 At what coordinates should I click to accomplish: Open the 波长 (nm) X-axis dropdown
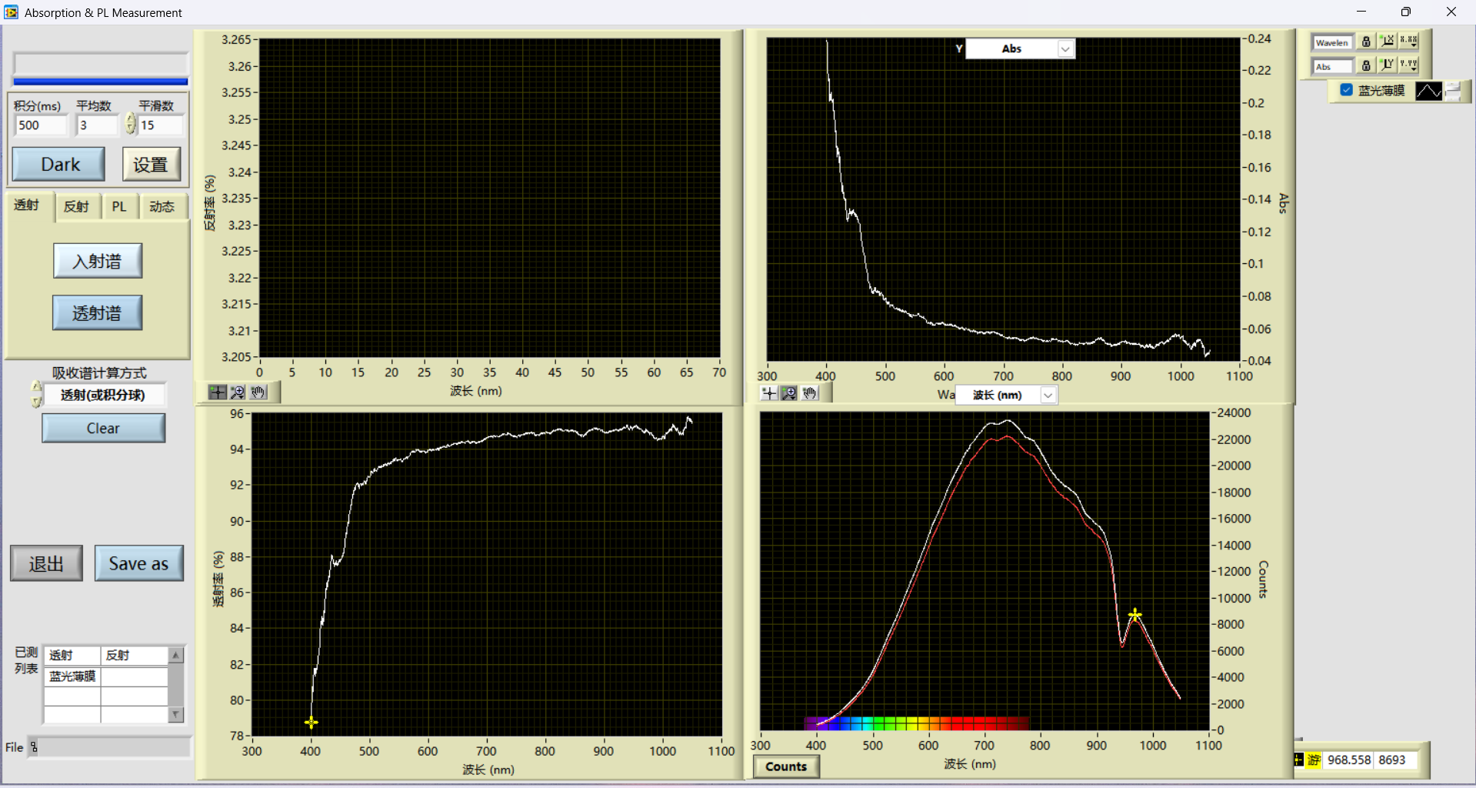pyautogui.click(x=1048, y=395)
